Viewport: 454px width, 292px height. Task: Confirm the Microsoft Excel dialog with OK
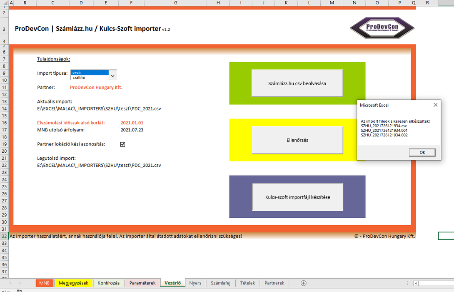422,152
